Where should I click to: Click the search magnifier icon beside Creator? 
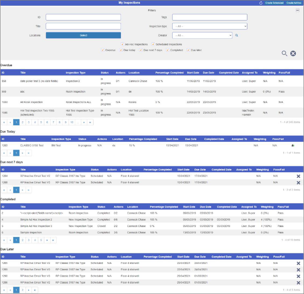236,36
